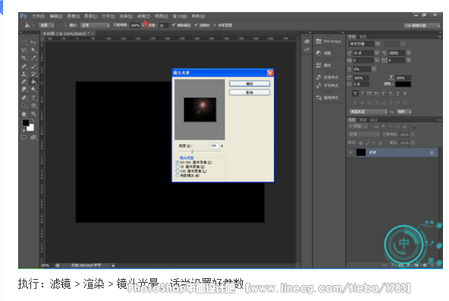Select the Eraser tool
The height and width of the screenshot is (301, 449).
[24, 82]
